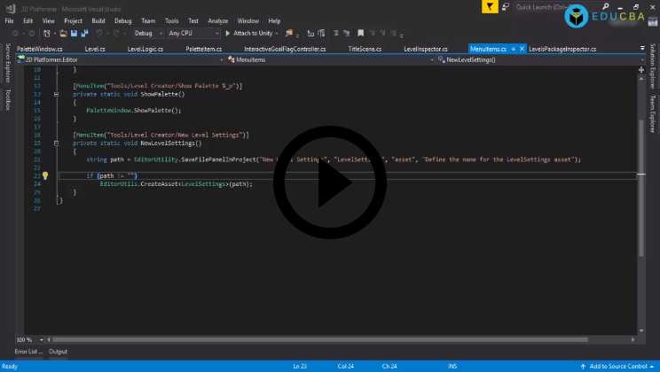Open the Error List panel tab
Viewport: 660px width, 372px height.
(27, 352)
